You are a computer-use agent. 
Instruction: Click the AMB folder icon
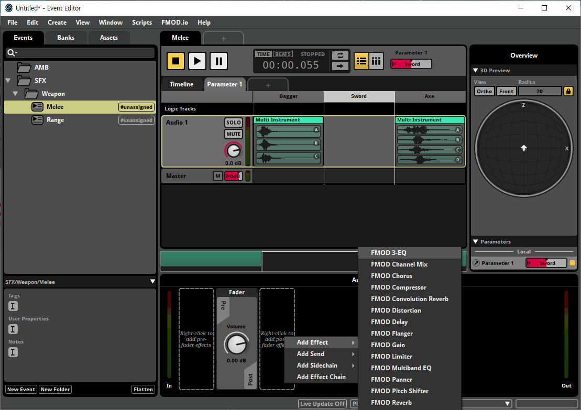[24, 68]
